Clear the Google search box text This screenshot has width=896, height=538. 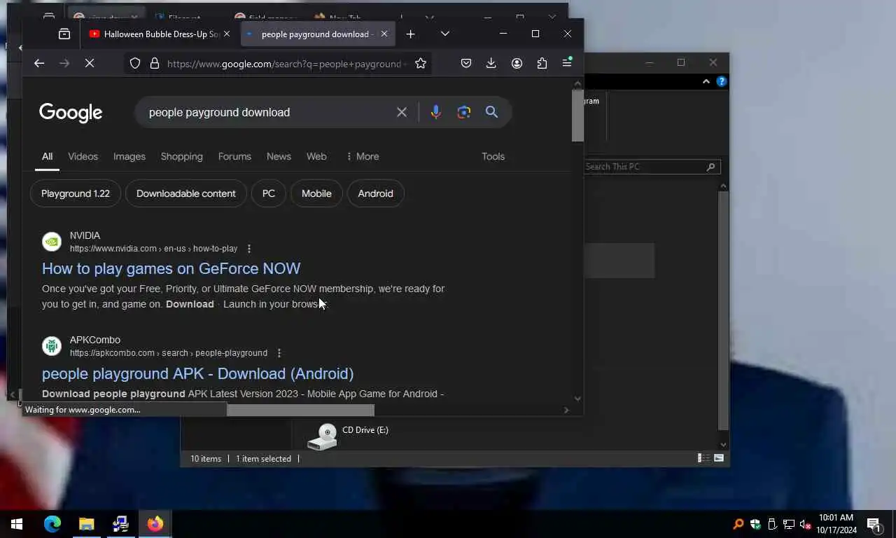pos(402,112)
